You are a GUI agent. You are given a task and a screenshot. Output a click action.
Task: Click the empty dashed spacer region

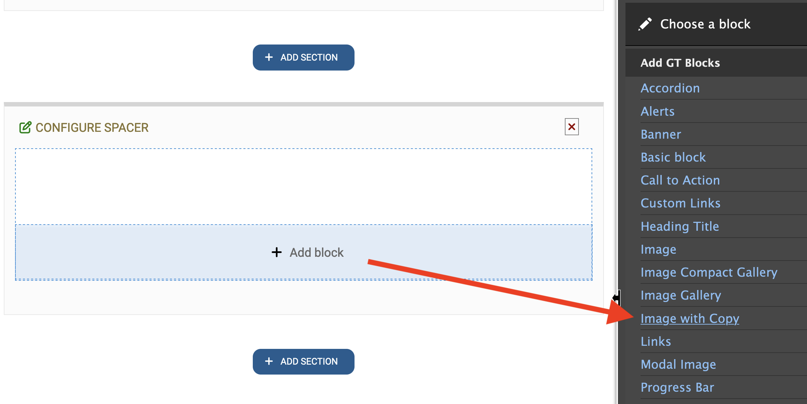click(x=303, y=187)
